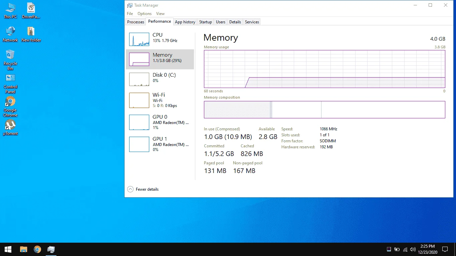Select the Google Chrome desktop shortcut
This screenshot has height=256, width=456.
tap(10, 107)
